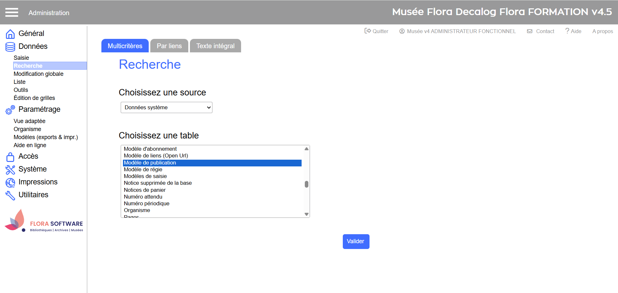618x293 pixels.
Task: Click the Quitter link
Action: (376, 31)
